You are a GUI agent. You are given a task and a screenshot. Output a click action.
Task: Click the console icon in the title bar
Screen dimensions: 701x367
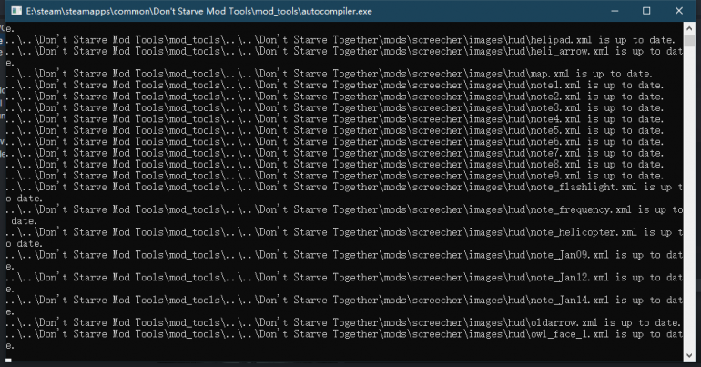pos(16,11)
